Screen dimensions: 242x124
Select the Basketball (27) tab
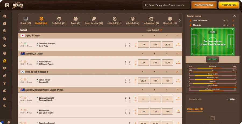(x=59, y=21)
